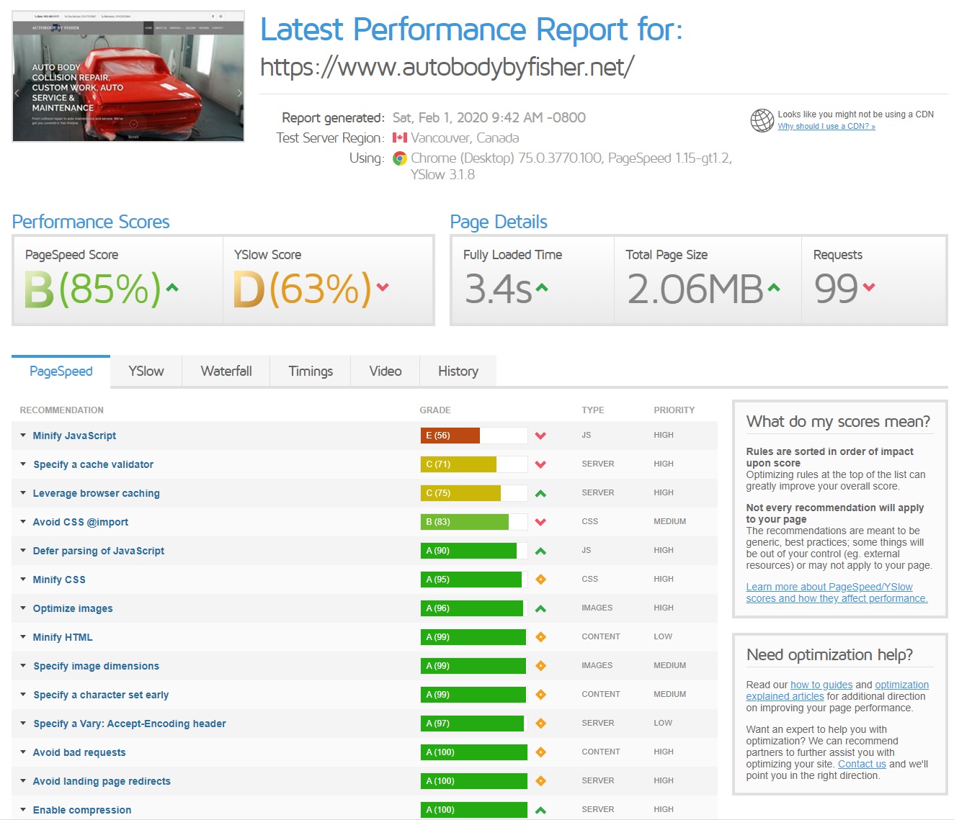Click Fully Loaded Time green up arrow
The height and width of the screenshot is (820, 954).
(542, 288)
